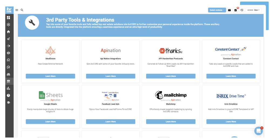The image size is (270, 140).
Task: Click the "Google Sheets" card title
Action: click(x=50, y=104)
